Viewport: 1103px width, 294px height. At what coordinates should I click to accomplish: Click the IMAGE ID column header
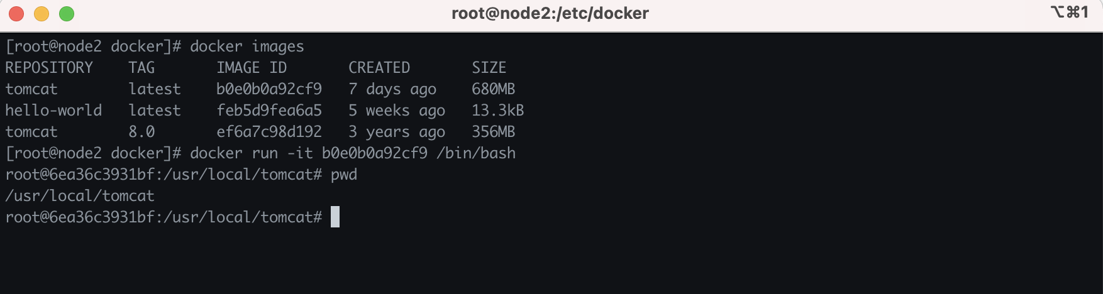tap(252, 68)
